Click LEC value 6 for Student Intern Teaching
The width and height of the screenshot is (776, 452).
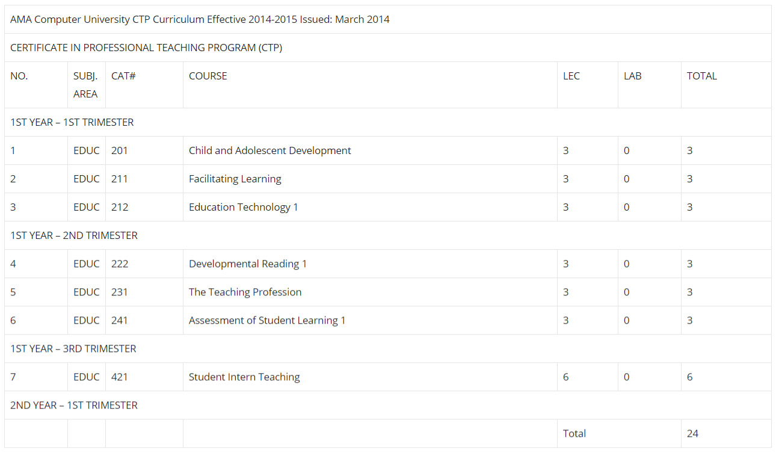pyautogui.click(x=566, y=377)
